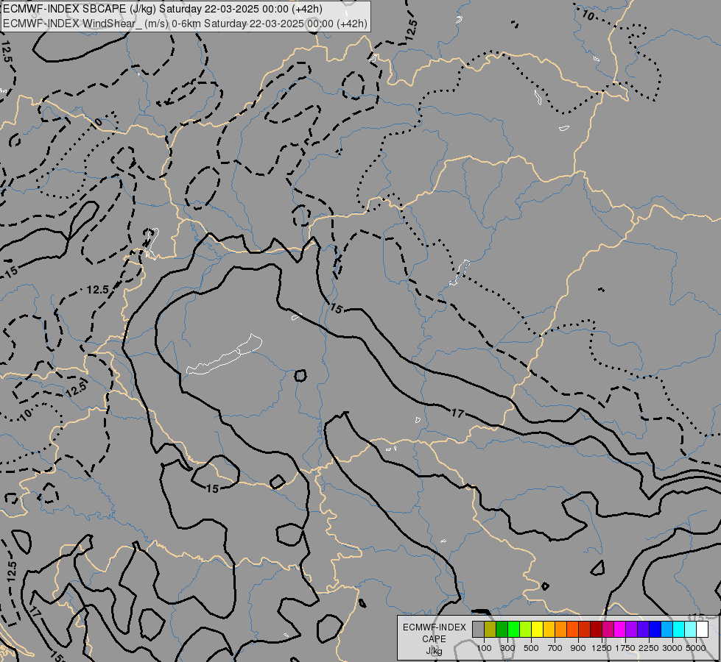Click the SBCAPE title line at top
This screenshot has height=662, width=721.
[x=162, y=9]
